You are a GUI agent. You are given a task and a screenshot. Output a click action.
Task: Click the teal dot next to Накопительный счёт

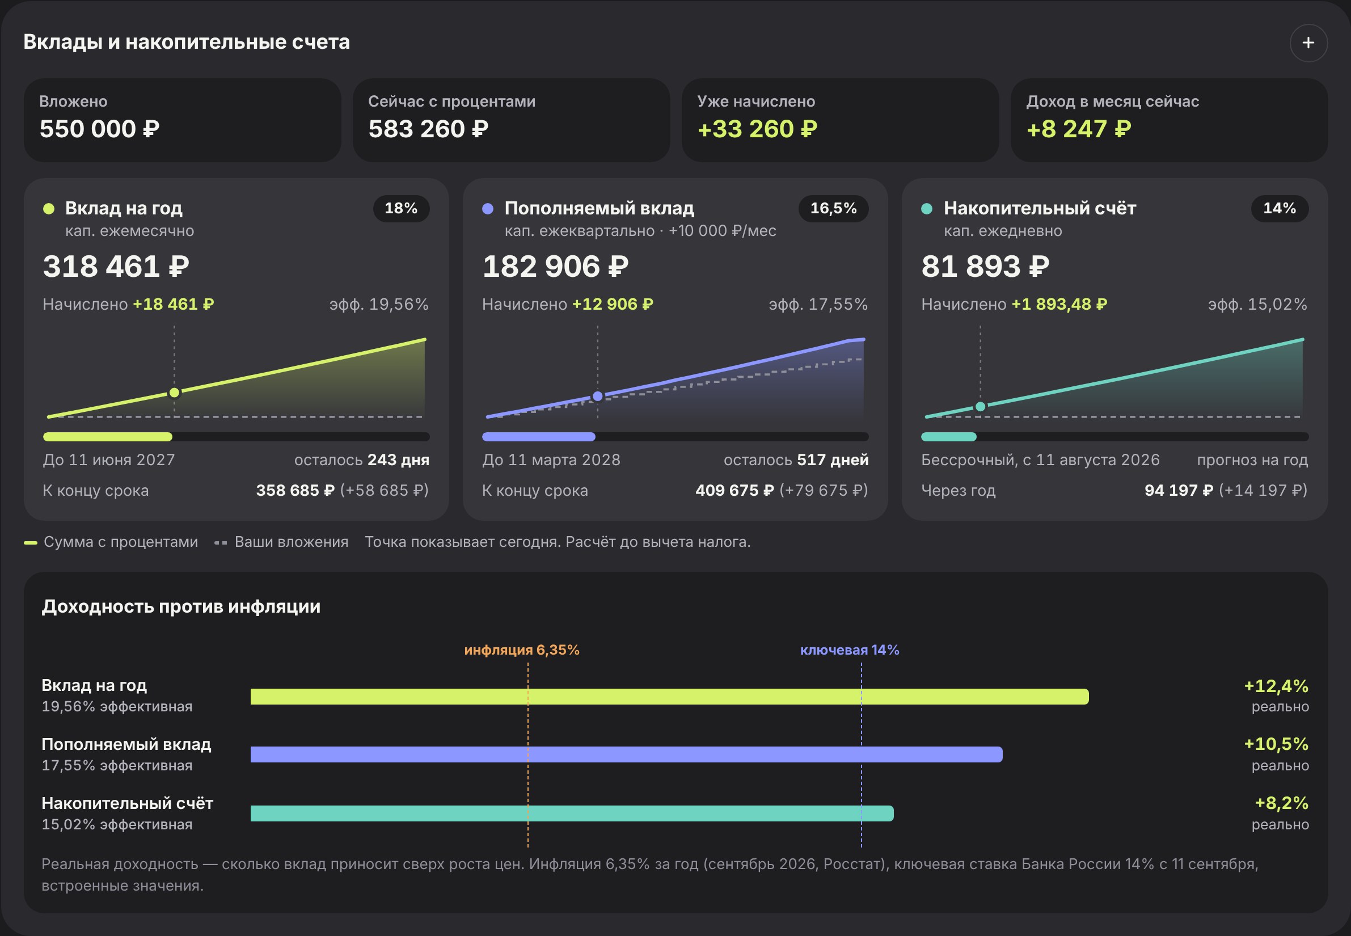tap(927, 209)
